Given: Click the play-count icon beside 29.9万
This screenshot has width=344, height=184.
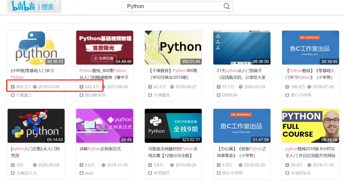Looking at the screenshot, I should click(x=287, y=165).
